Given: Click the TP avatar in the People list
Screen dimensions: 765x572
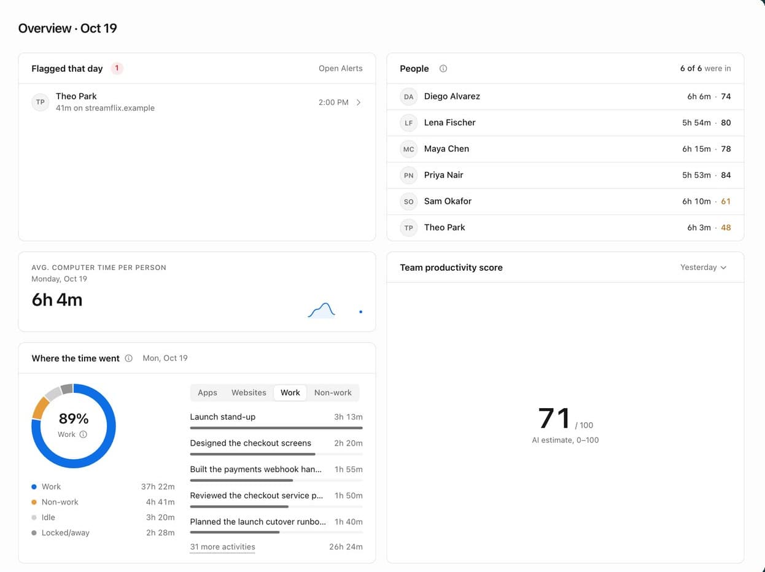Looking at the screenshot, I should (408, 228).
